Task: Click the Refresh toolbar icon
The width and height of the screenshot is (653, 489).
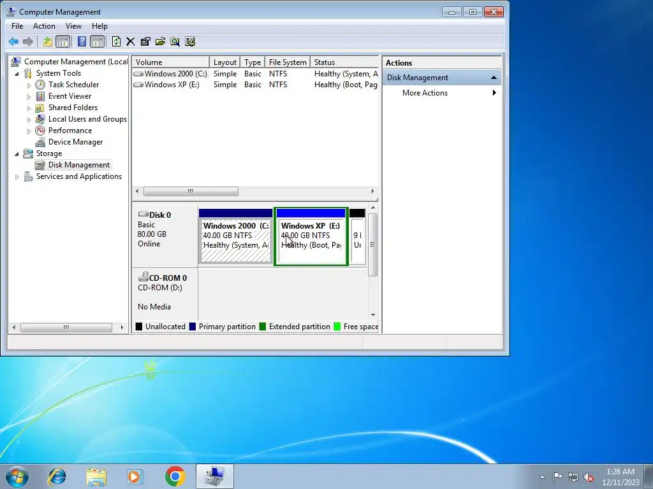Action: 116,41
